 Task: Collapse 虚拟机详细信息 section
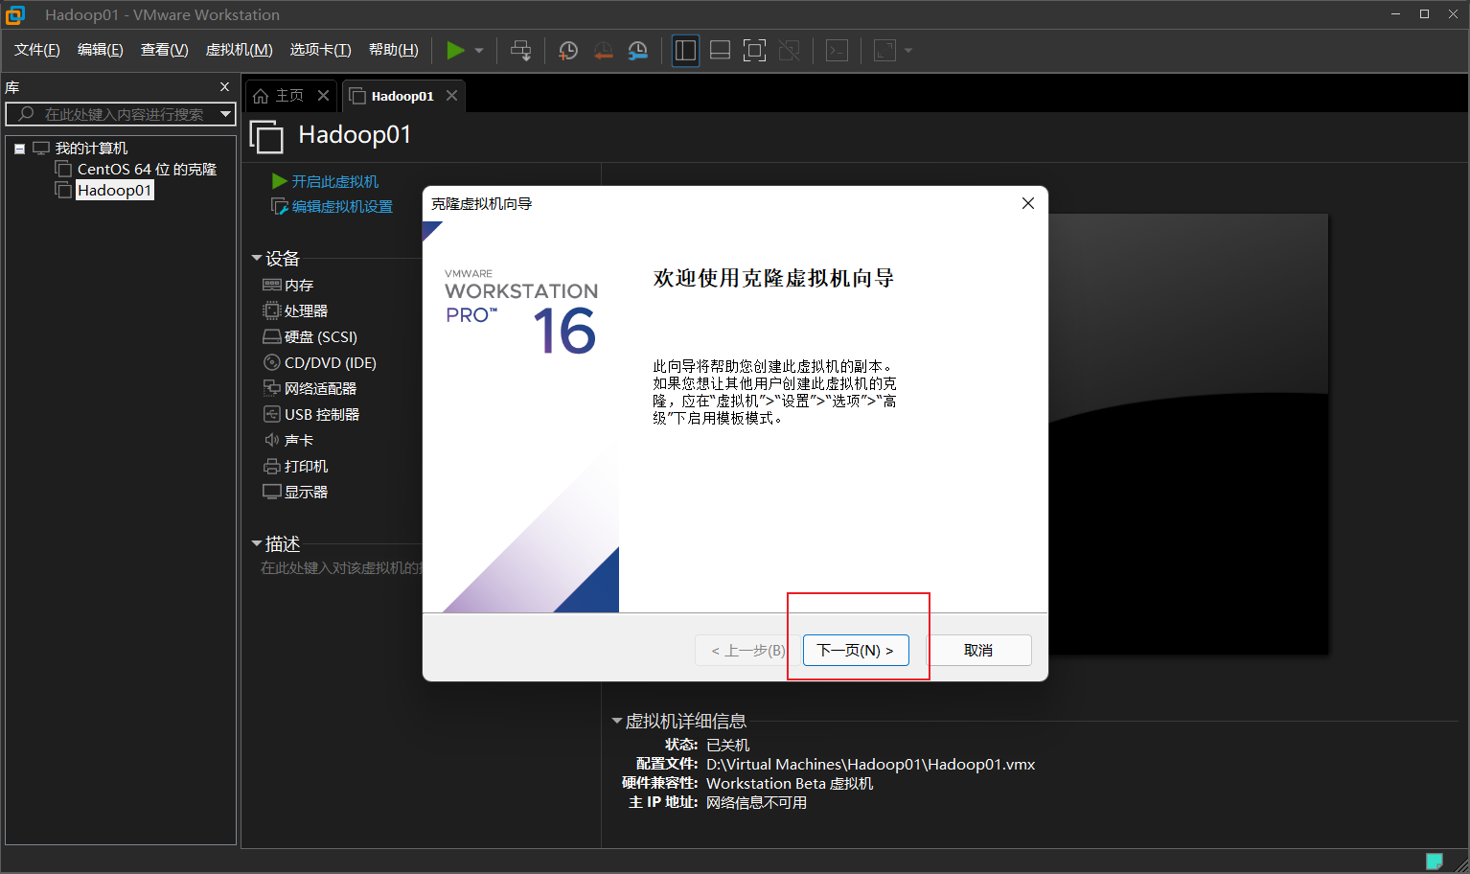(617, 722)
